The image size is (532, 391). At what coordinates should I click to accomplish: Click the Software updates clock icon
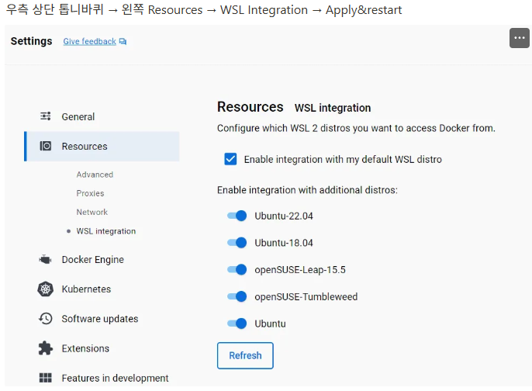pyautogui.click(x=46, y=319)
